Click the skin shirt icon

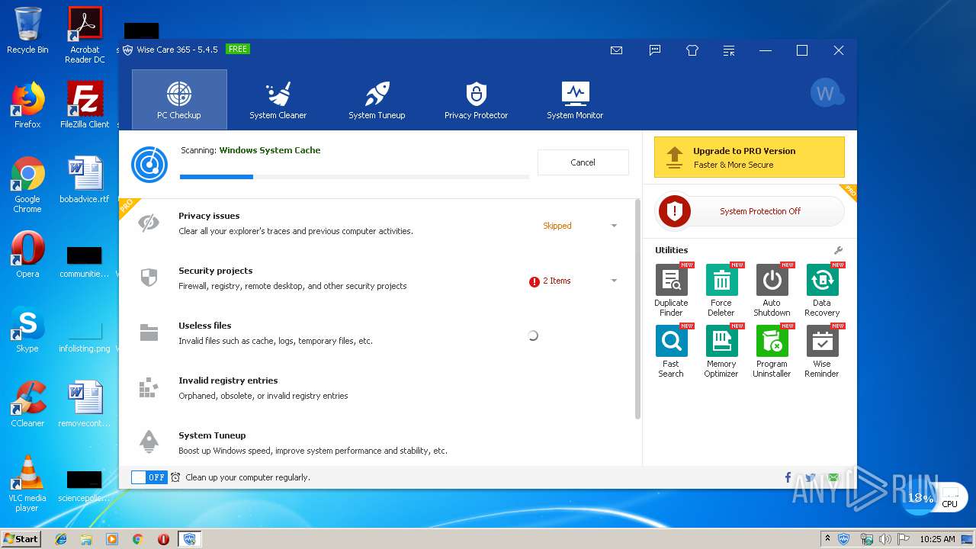coord(692,50)
